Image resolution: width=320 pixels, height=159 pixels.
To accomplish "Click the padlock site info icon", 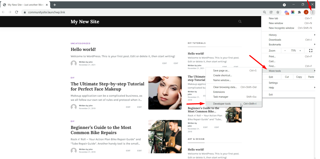I will [25, 12].
